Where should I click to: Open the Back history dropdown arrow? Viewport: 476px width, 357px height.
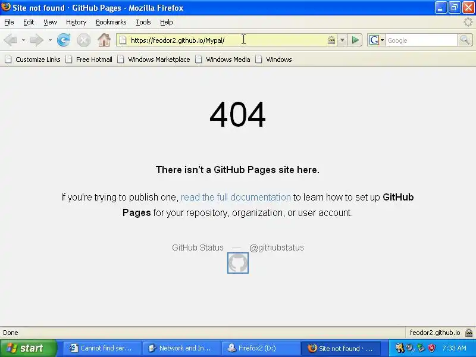23,40
